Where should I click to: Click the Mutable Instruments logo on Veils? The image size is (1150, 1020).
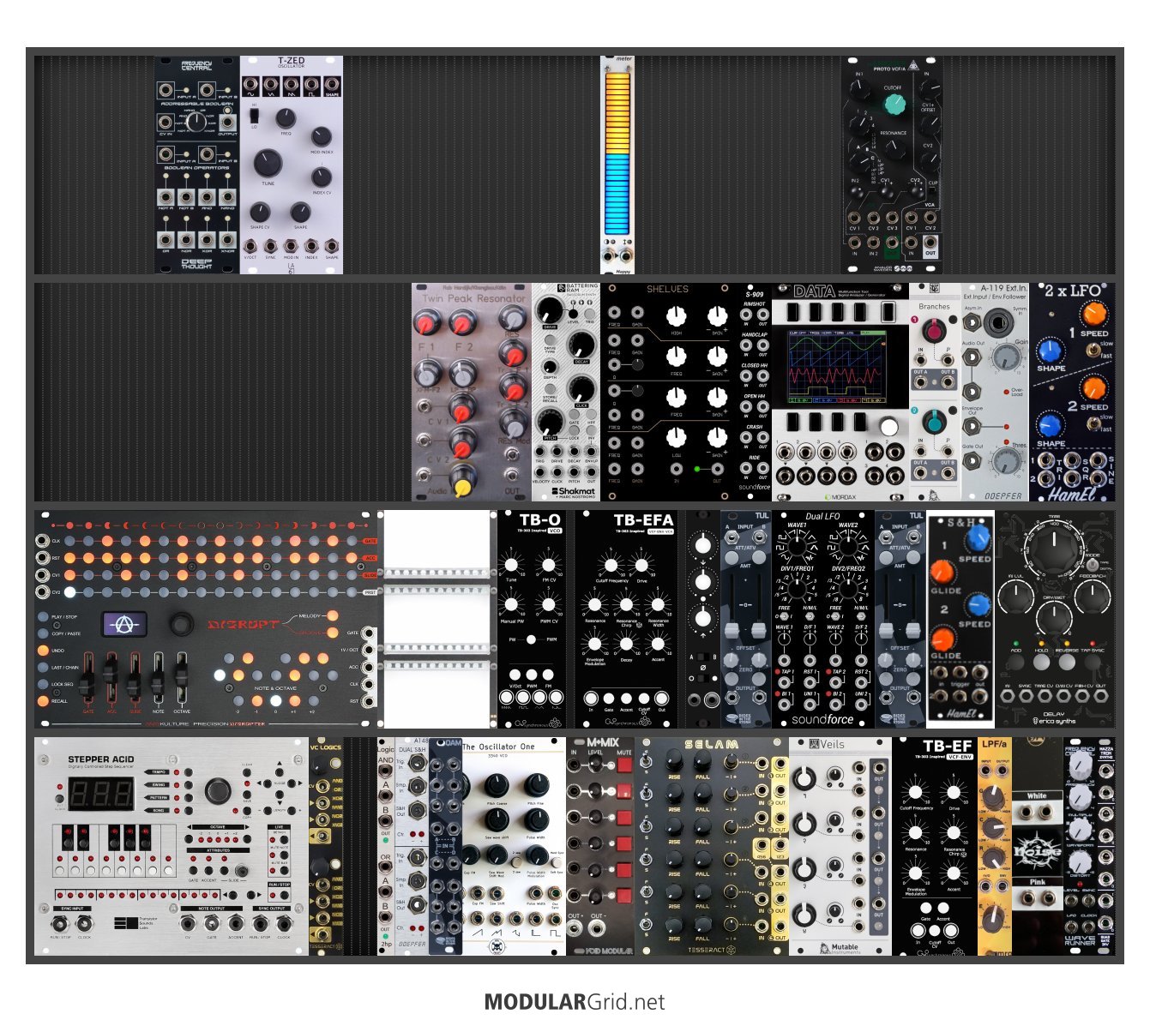[839, 948]
